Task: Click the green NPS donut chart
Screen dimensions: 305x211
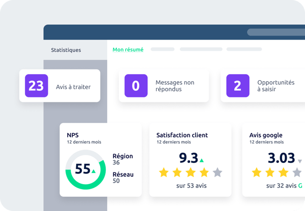Action: [x=85, y=168]
